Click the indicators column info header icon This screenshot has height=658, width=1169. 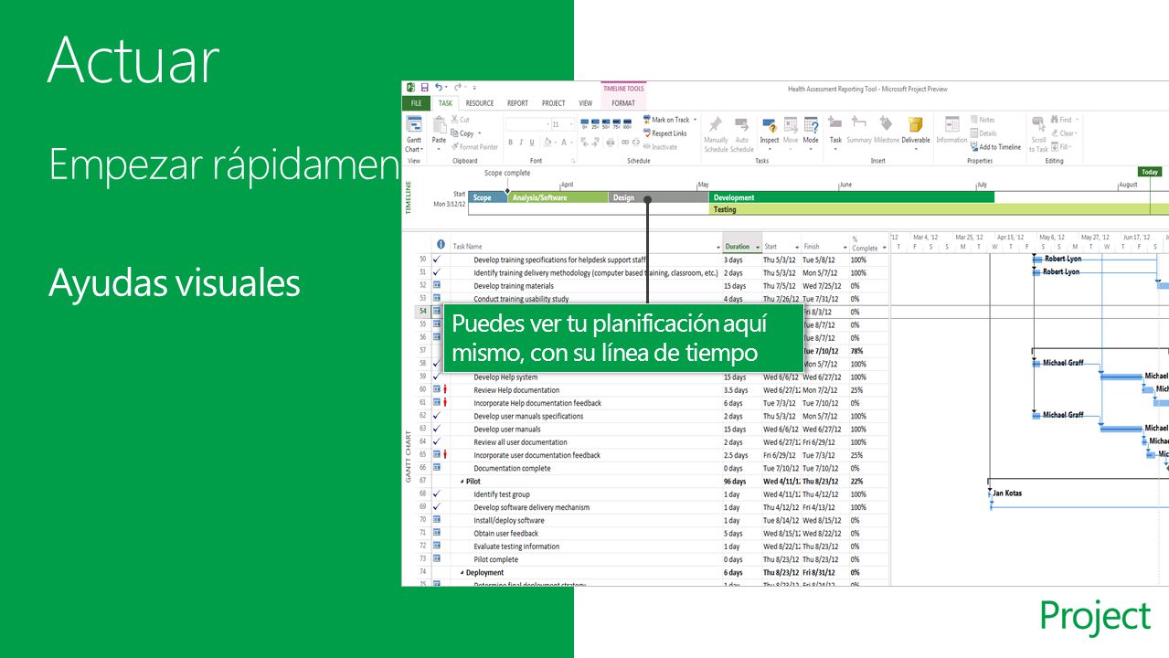[x=441, y=244]
